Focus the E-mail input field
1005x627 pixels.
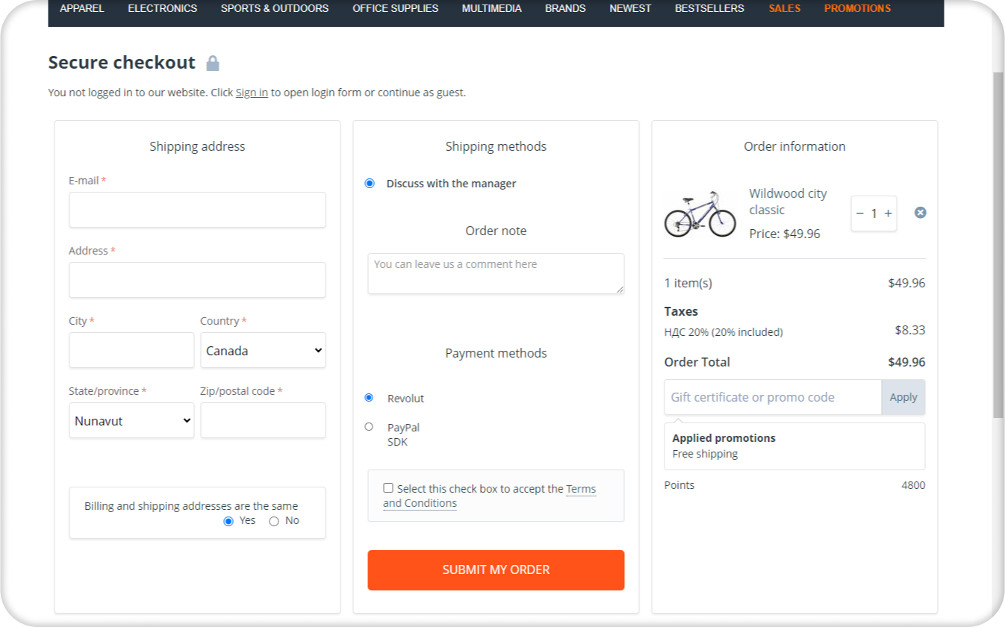coord(197,210)
